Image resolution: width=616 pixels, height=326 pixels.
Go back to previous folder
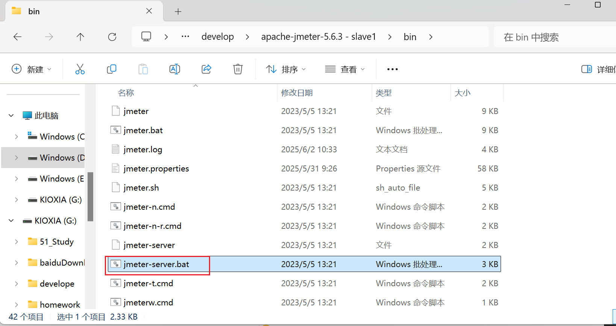(17, 37)
